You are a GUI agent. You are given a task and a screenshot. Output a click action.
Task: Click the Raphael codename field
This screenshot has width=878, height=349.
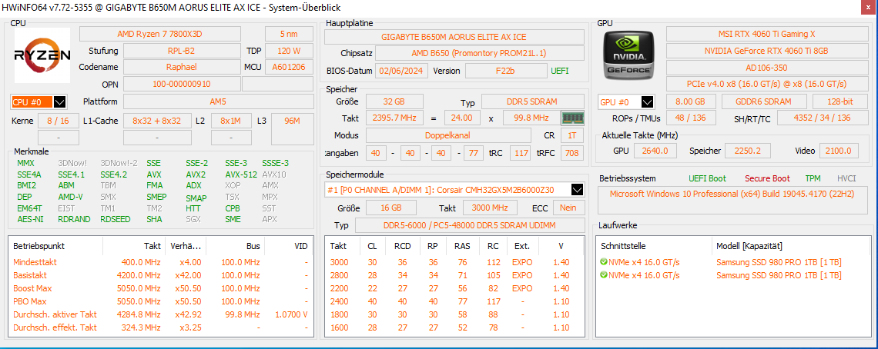(x=182, y=67)
